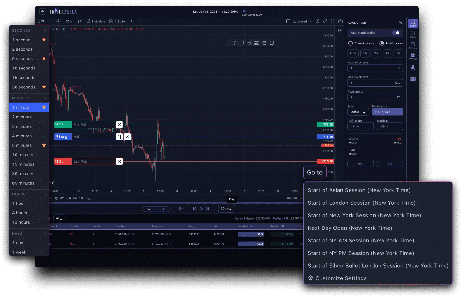Viewport: 462px width, 297px height.
Task: Select Start of London Session from Go to menu
Action: click(361, 203)
